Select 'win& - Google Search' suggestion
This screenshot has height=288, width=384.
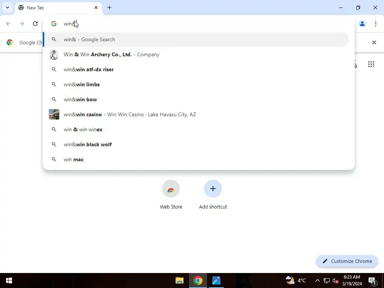click(196, 39)
